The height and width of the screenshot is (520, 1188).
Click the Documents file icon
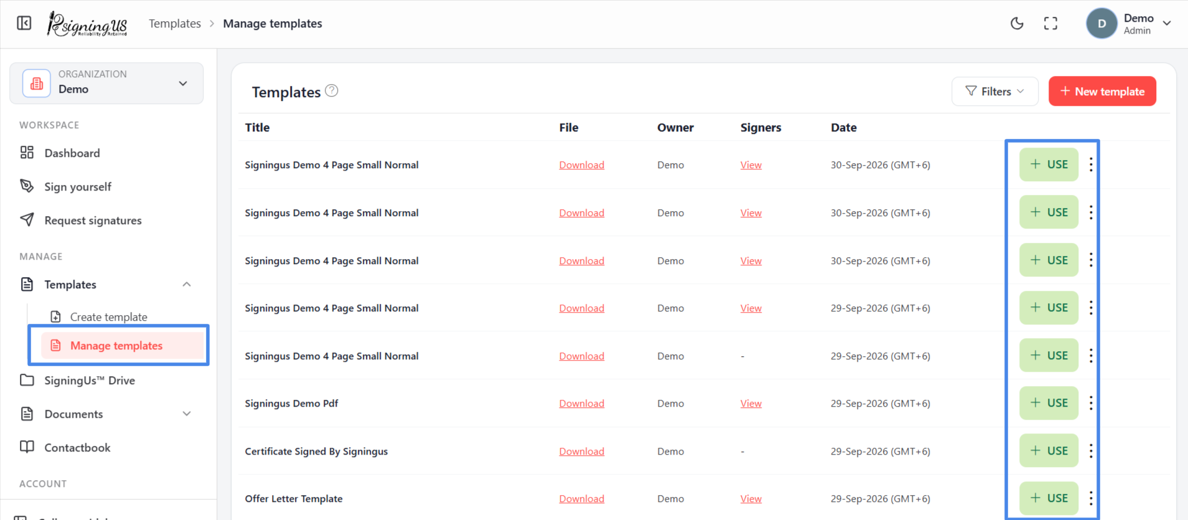27,414
